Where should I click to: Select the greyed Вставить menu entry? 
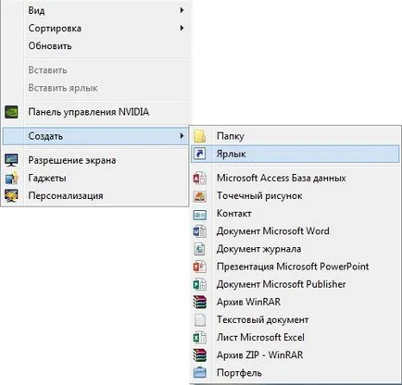(96, 70)
